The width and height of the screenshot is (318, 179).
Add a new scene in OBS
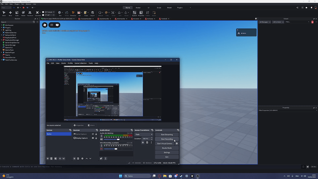tap(48, 158)
